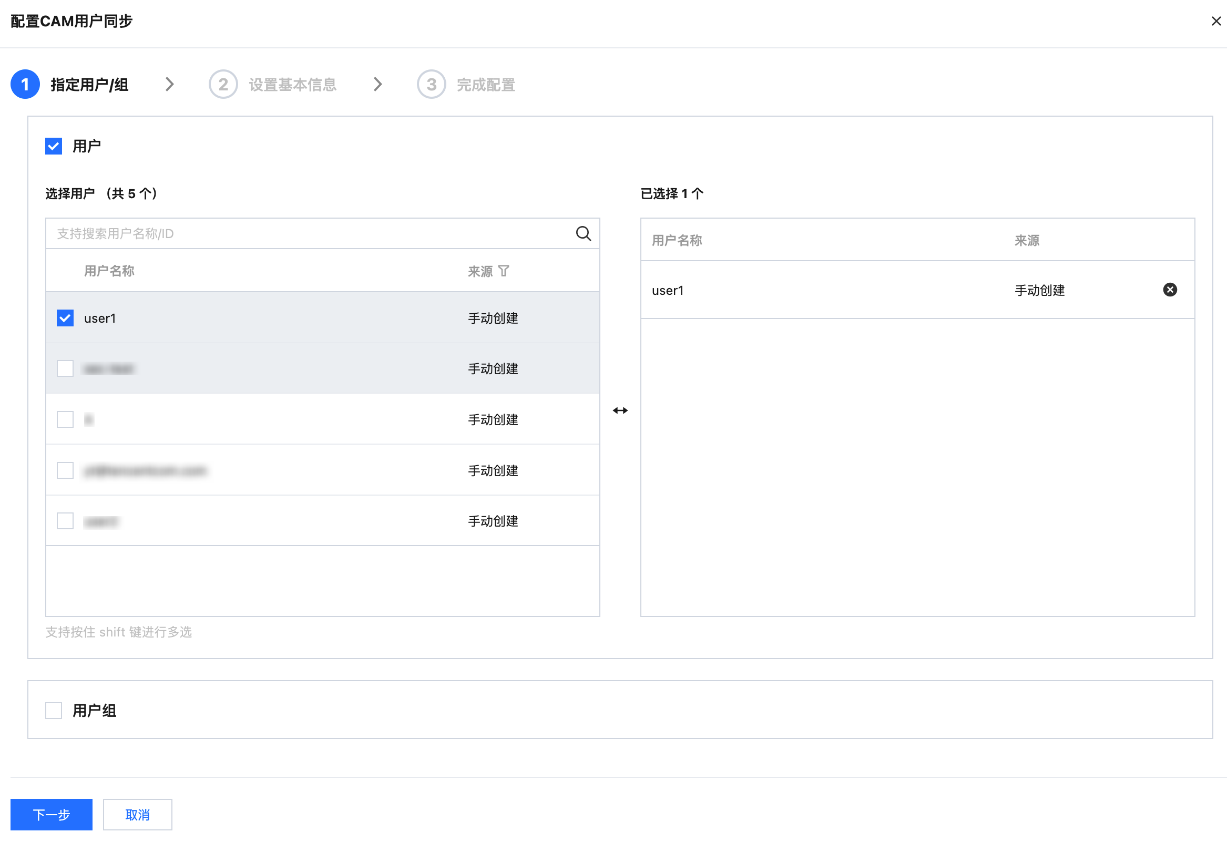The height and width of the screenshot is (863, 1227).
Task: Uncheck the 用户 section checkbox
Action: 54,146
